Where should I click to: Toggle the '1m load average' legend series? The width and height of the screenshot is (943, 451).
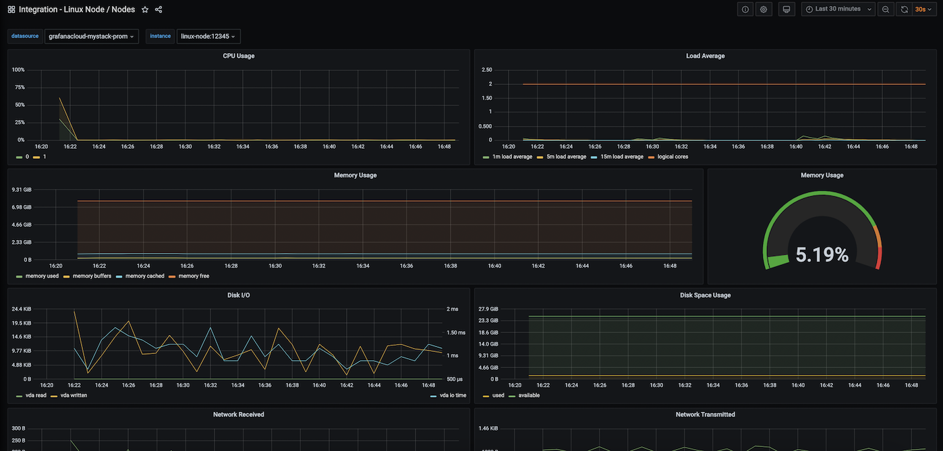point(511,157)
